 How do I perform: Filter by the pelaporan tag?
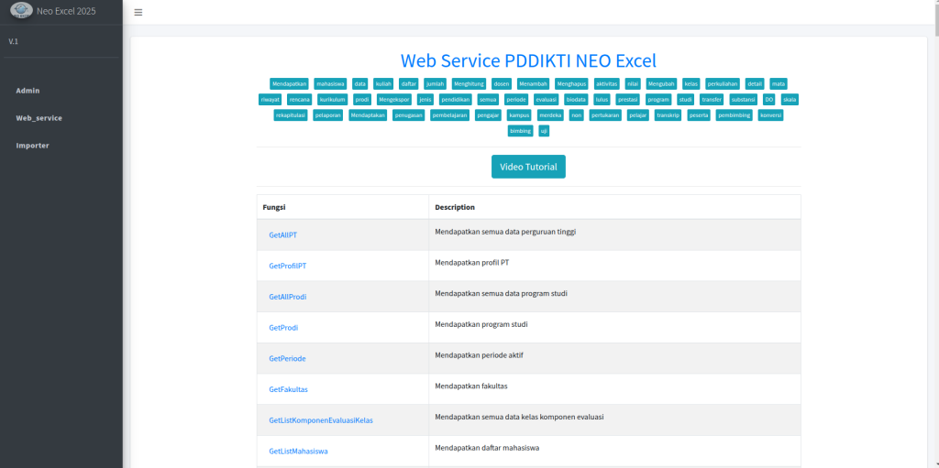click(328, 114)
